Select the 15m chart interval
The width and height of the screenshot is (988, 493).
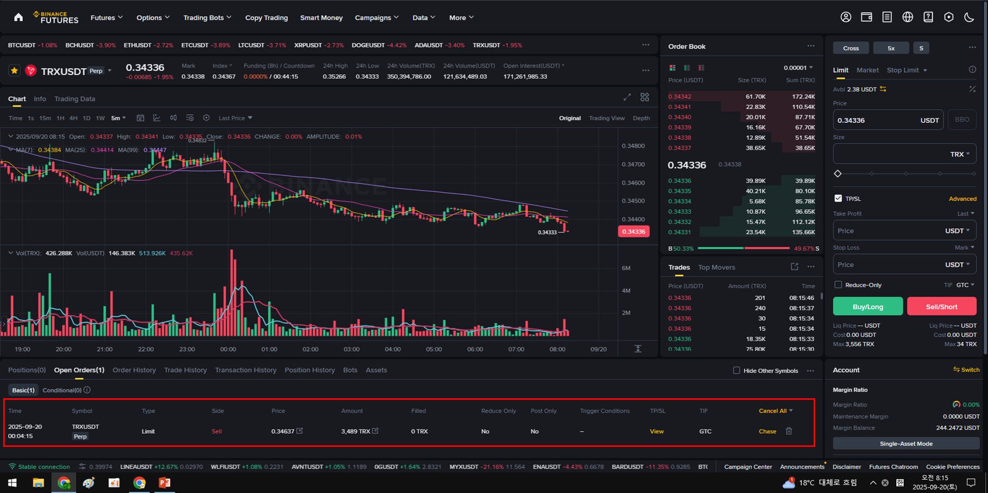point(45,118)
